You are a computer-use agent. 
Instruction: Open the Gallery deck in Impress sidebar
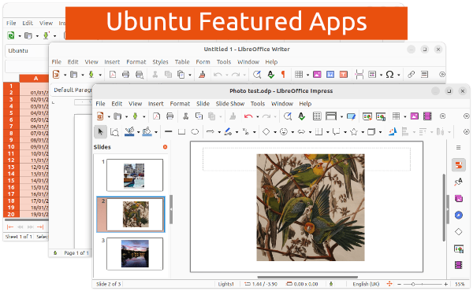click(459, 199)
